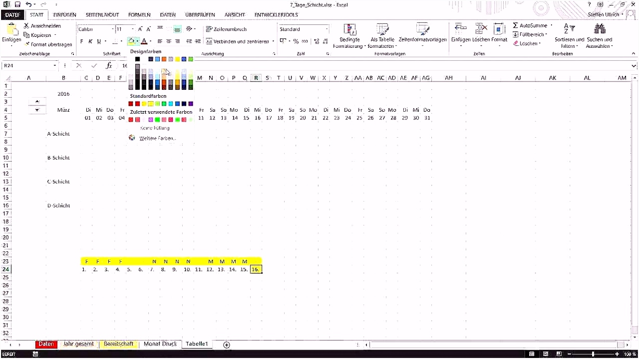Switch to the SEITENLAYOUT ribbon tab
Screen dimensions: 639x359
tap(103, 15)
